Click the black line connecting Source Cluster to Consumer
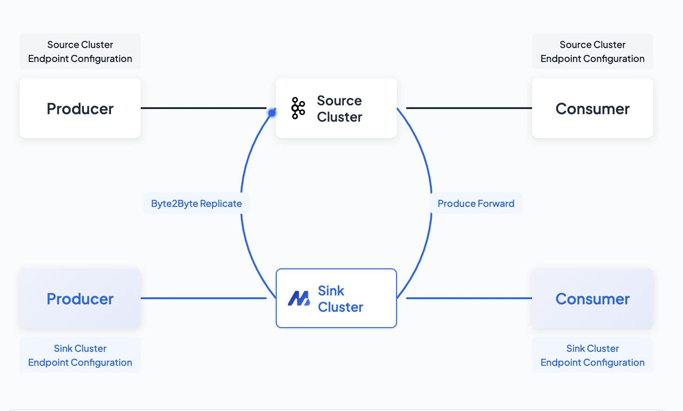 point(469,108)
